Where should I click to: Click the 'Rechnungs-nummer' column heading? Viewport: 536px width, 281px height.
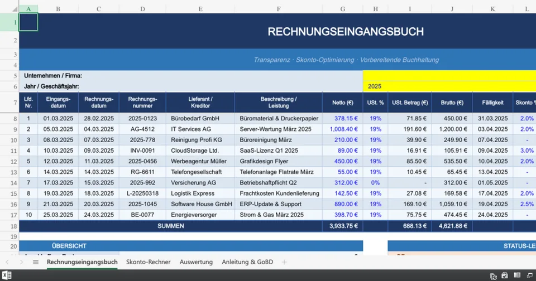click(142, 103)
